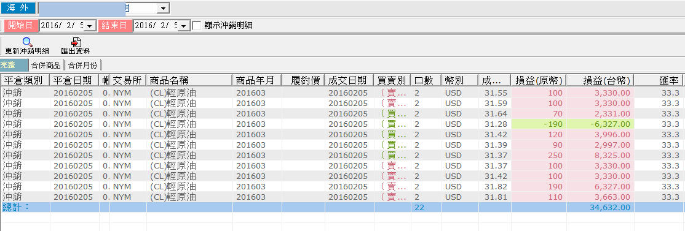Click the 總計 row label

16,207
